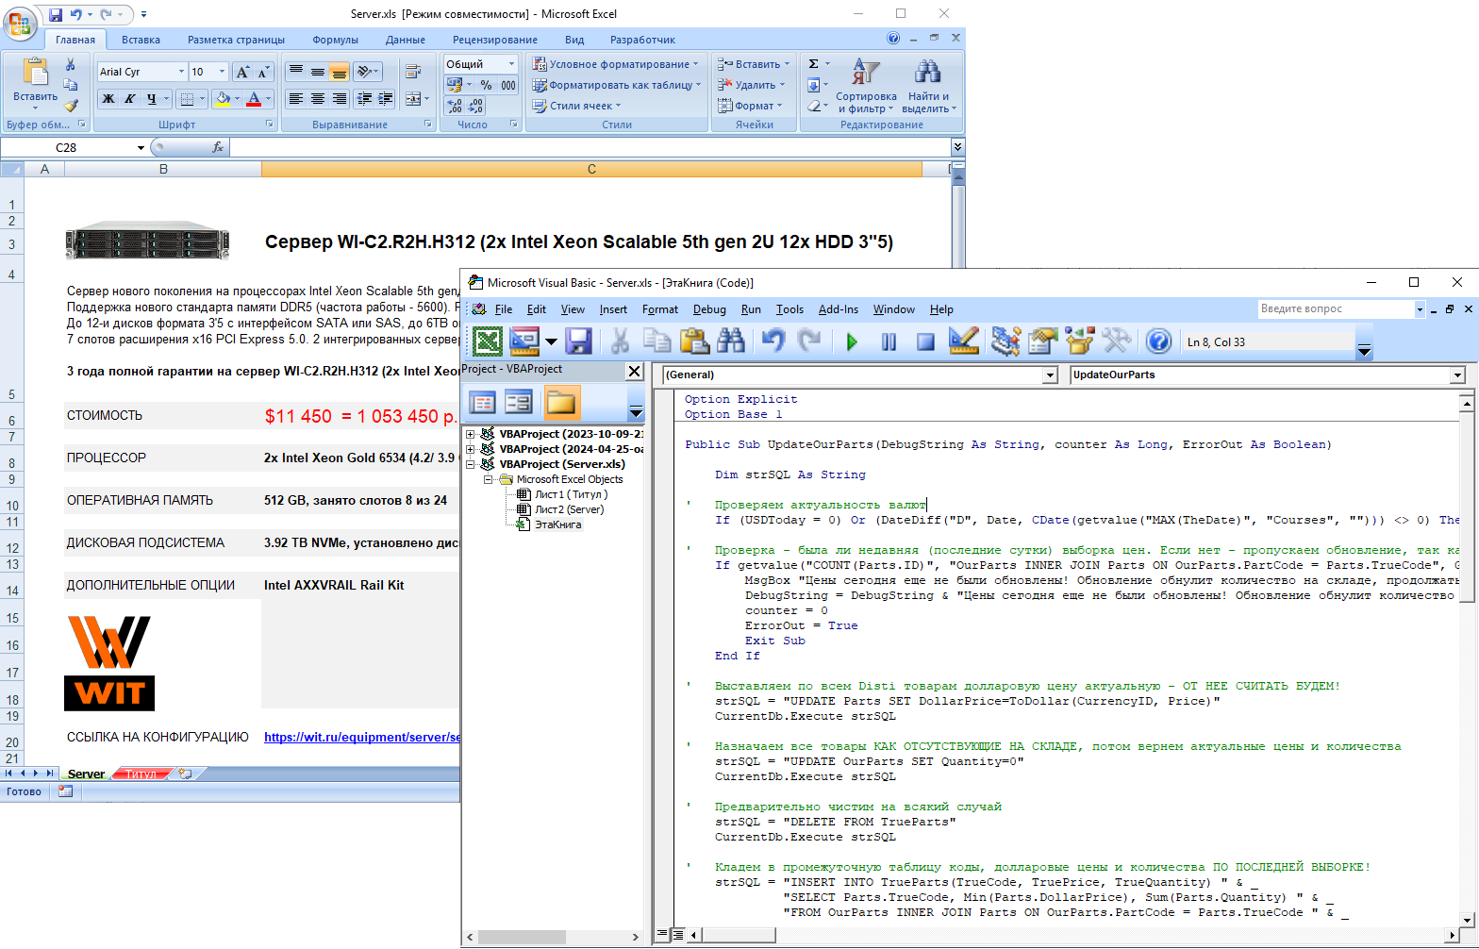Open the Insert menu in VBA editor
This screenshot has width=1479, height=949.
click(x=613, y=309)
